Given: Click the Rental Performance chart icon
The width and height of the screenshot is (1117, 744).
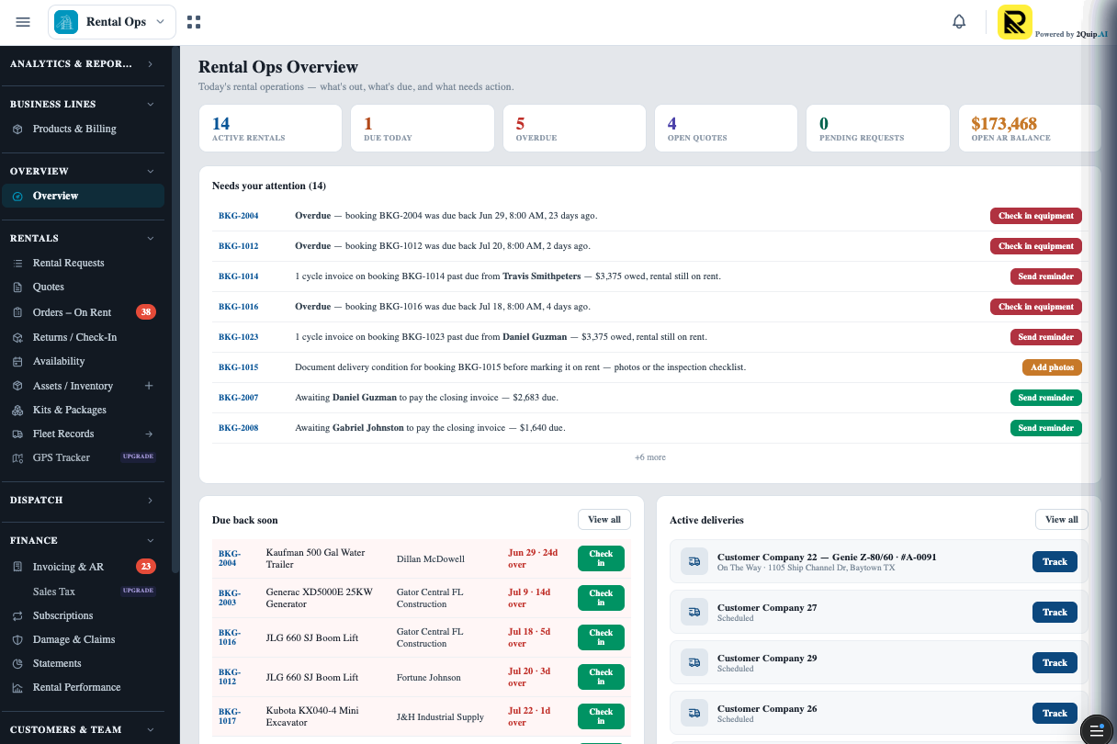Looking at the screenshot, I should (17, 688).
